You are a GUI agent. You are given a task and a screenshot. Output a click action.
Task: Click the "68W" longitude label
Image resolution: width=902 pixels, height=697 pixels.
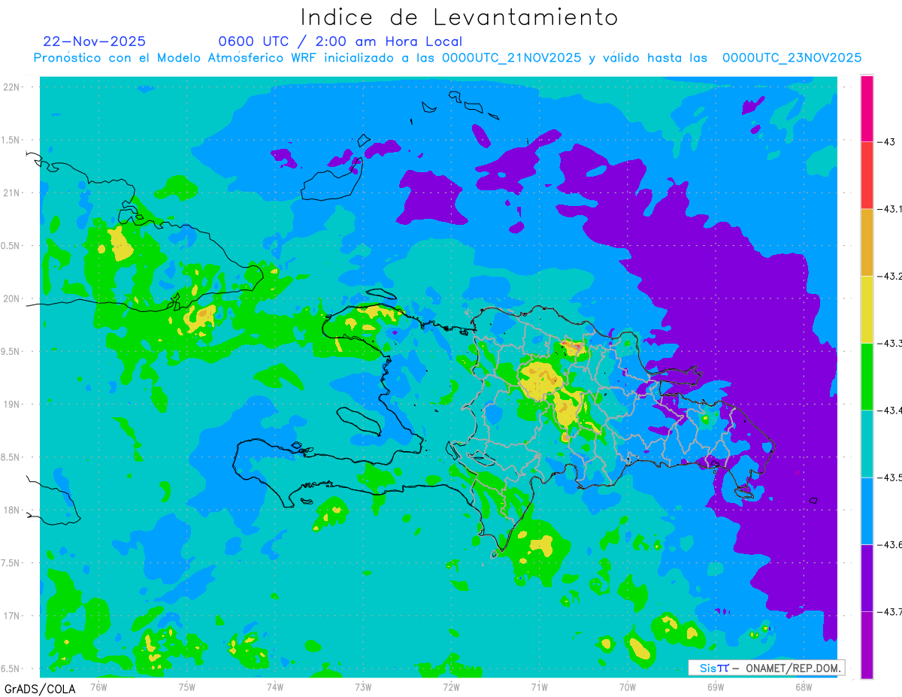(x=804, y=687)
